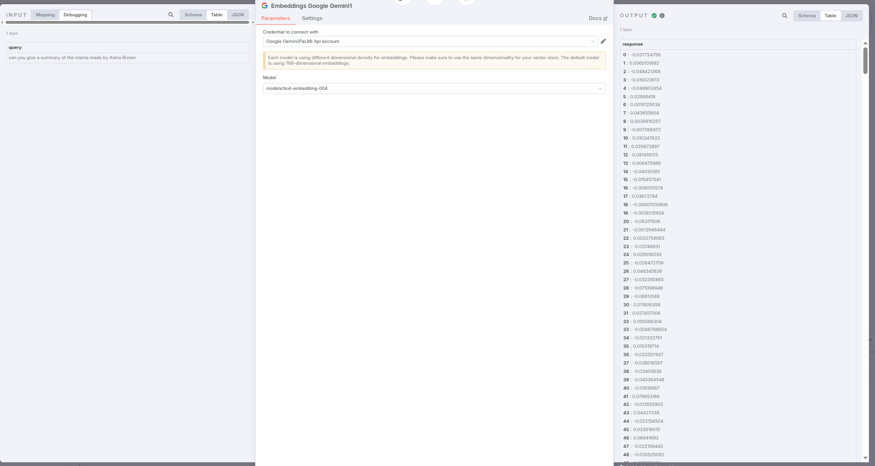This screenshot has width=875, height=466.
Task: Click the query text cell about Aisha Brown
Action: click(x=72, y=58)
